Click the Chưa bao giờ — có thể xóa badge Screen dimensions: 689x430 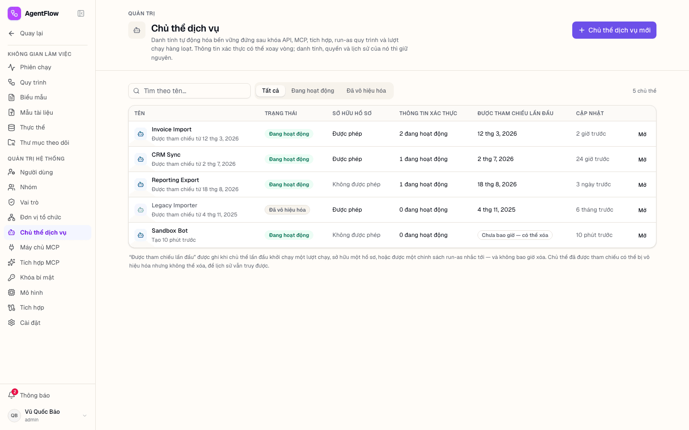point(515,235)
